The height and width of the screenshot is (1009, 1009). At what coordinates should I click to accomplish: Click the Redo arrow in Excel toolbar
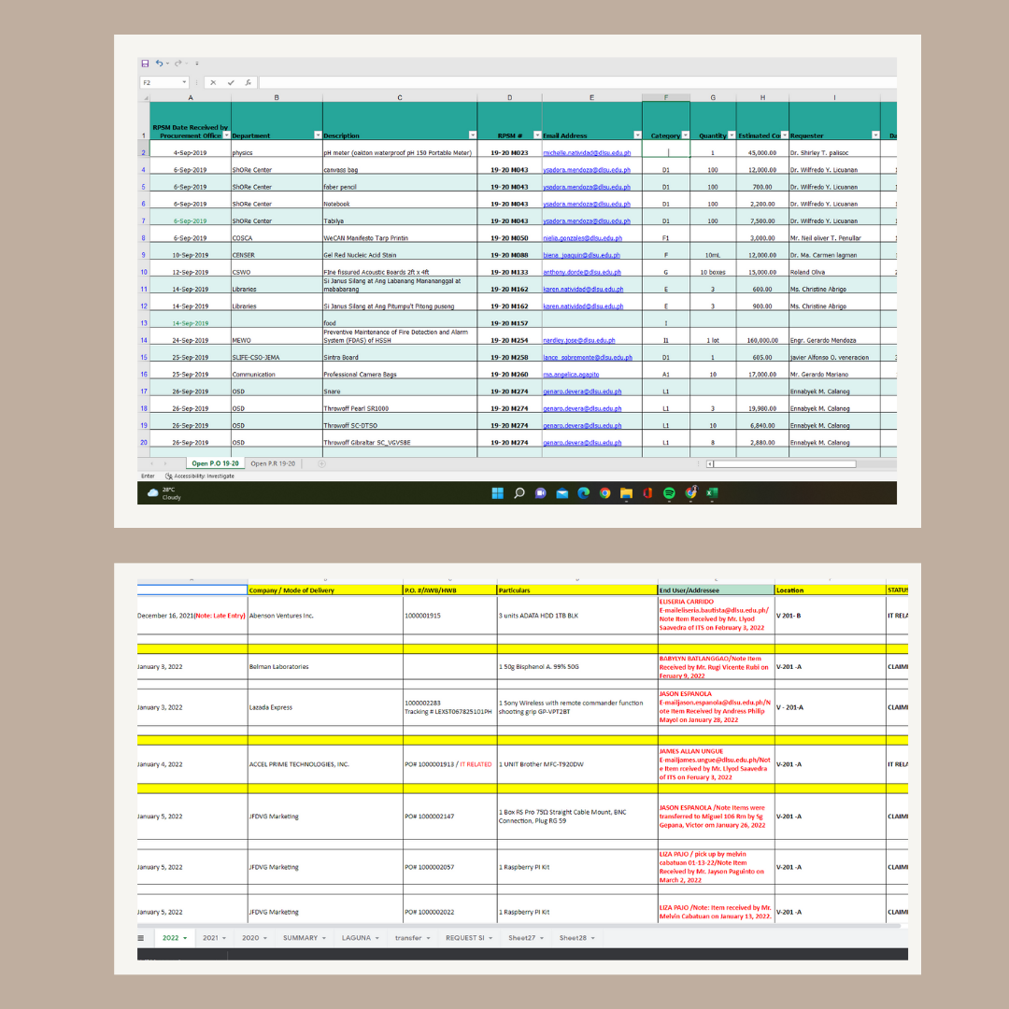click(178, 64)
